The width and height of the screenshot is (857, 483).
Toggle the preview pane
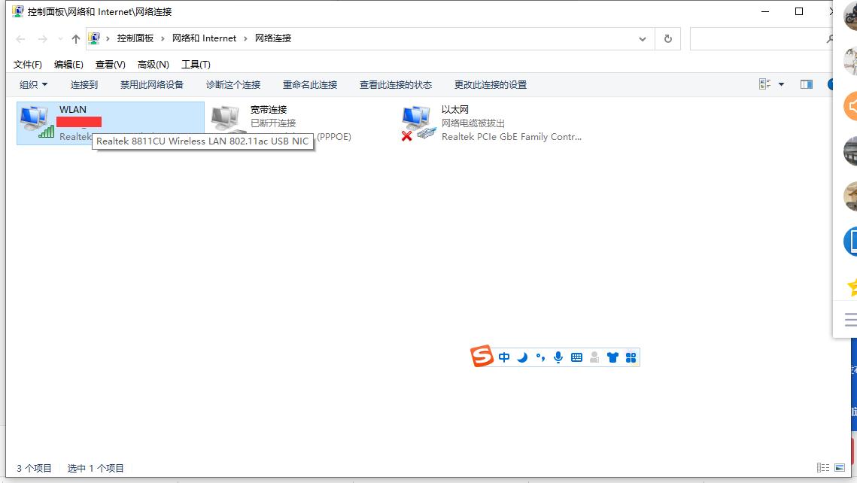(806, 84)
